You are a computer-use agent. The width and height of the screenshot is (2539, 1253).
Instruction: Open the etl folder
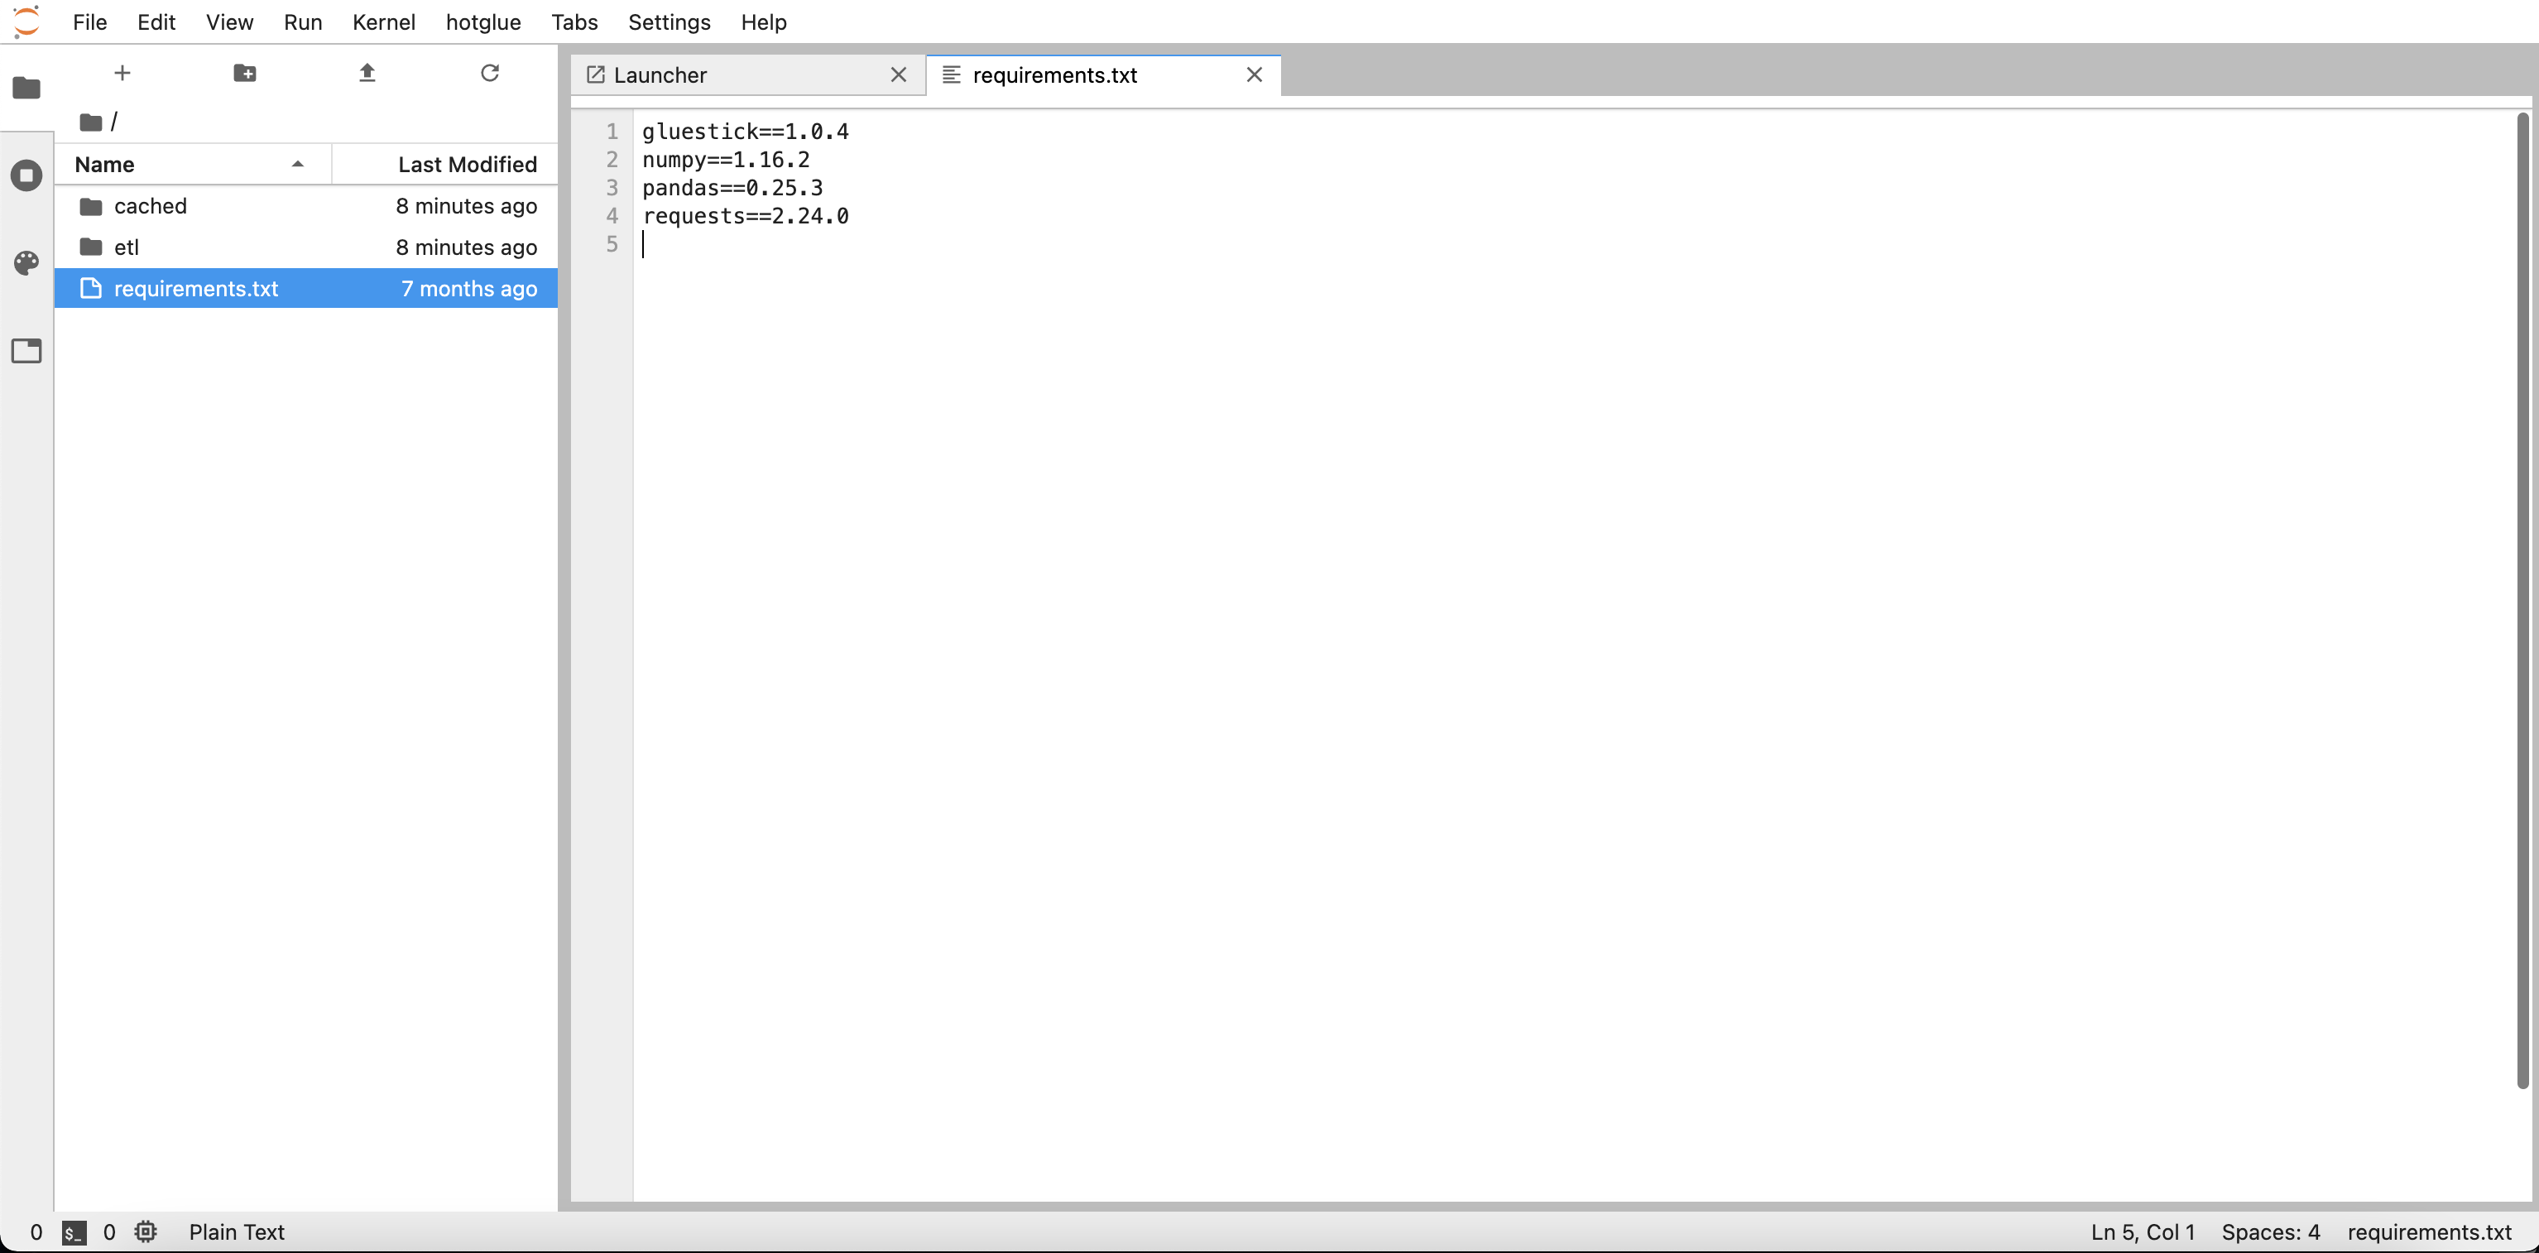pyautogui.click(x=126, y=247)
